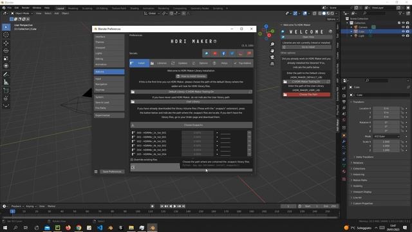The width and height of the screenshot is (412, 232).
Task: Expand the Visibility panel
Action: pyautogui.click(x=357, y=186)
